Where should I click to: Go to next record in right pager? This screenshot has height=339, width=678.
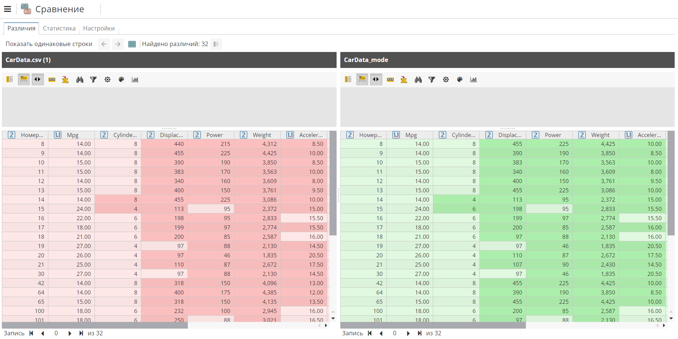(408, 333)
